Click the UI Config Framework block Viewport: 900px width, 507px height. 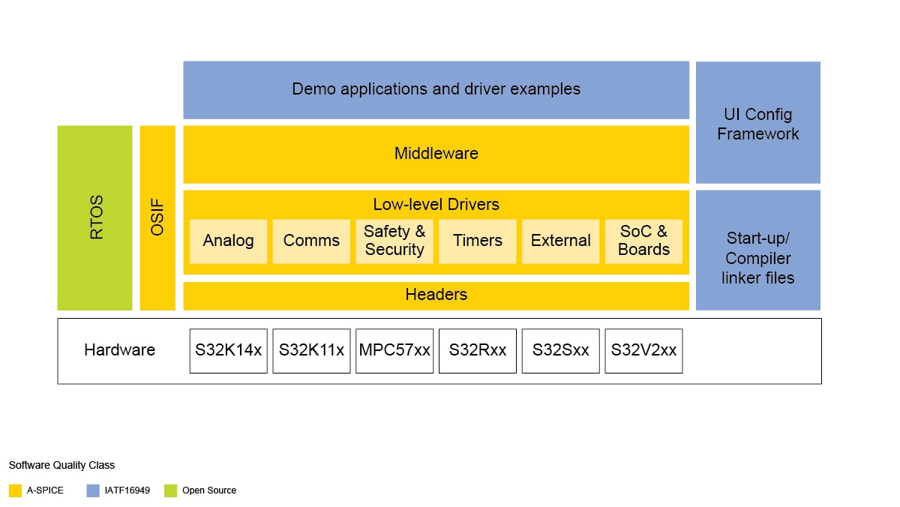(x=757, y=122)
